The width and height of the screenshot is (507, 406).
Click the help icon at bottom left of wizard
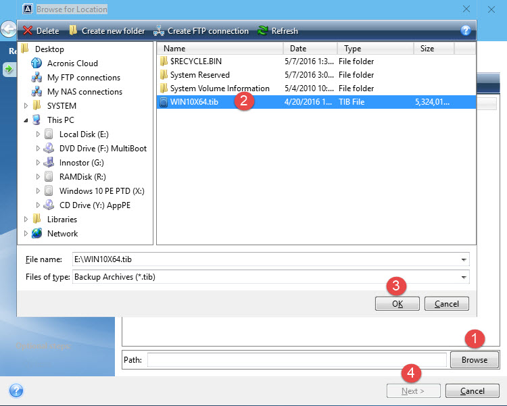click(x=16, y=390)
